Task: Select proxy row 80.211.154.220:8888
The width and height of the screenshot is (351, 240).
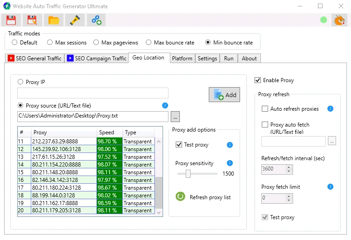Action: point(86,165)
